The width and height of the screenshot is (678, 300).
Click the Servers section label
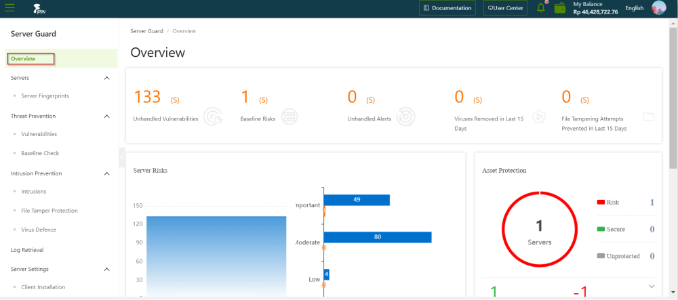pyautogui.click(x=20, y=78)
